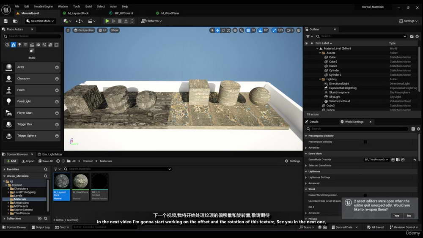The height and width of the screenshot is (238, 423).
Task: Open the Actor menu
Action: (113, 6)
